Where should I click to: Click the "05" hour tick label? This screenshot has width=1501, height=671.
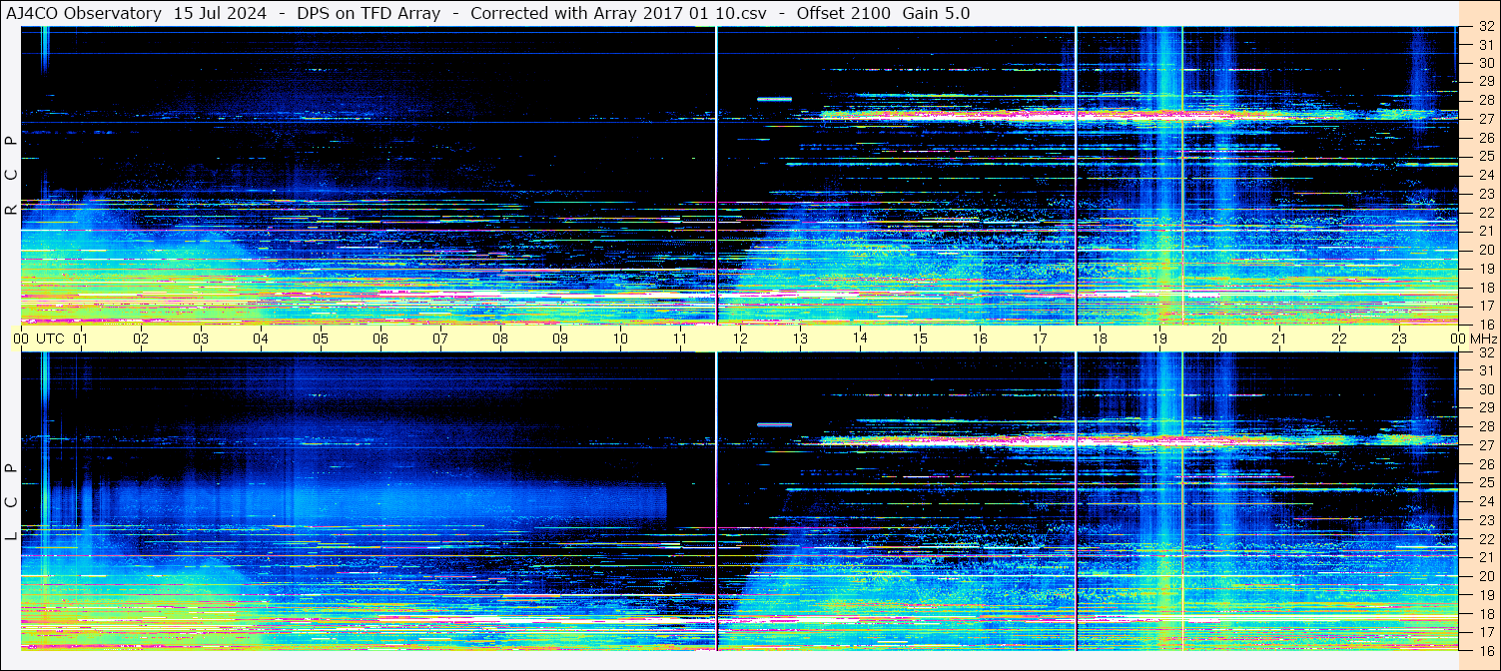(x=322, y=338)
